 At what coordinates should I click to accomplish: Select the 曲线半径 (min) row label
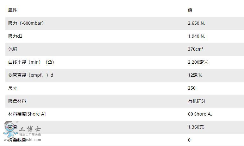coord(31,62)
